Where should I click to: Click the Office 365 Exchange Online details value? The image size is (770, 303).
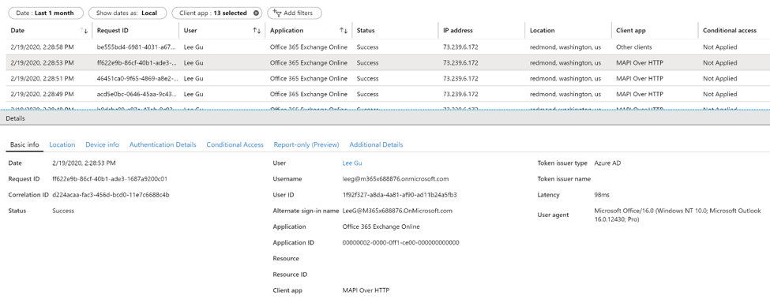click(381, 226)
